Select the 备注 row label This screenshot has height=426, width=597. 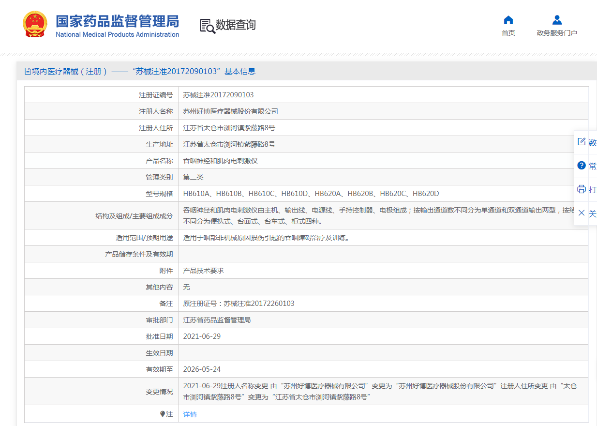[x=166, y=304]
